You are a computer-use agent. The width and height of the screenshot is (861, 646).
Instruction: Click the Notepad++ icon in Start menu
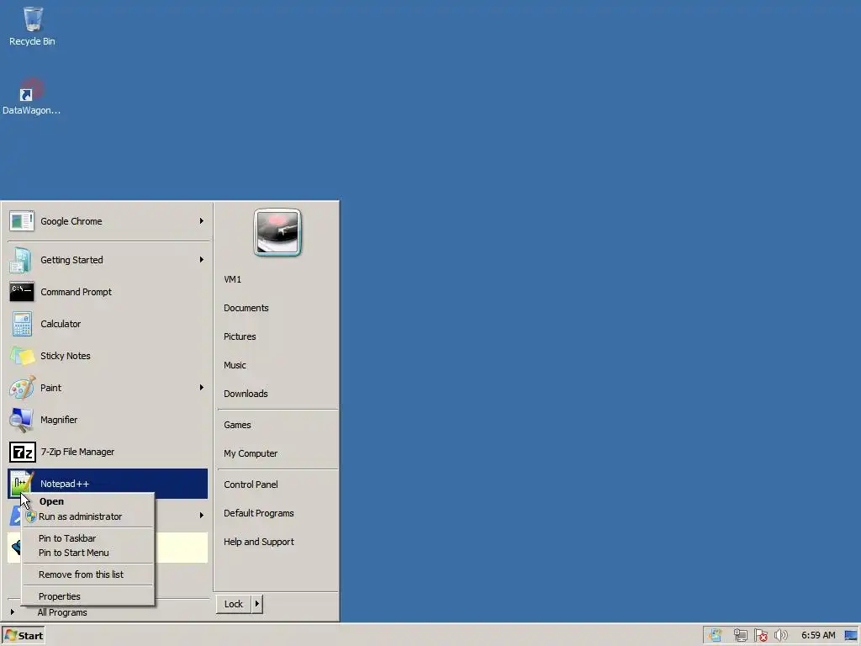coord(21,484)
